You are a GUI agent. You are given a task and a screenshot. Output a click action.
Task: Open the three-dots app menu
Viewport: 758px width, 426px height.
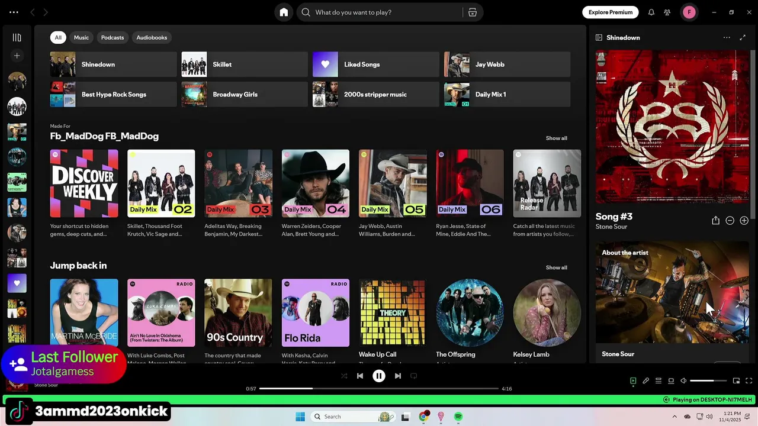[14, 12]
